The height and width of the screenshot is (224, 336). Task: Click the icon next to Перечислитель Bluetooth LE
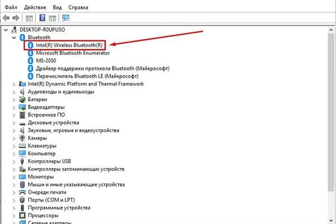coord(31,76)
